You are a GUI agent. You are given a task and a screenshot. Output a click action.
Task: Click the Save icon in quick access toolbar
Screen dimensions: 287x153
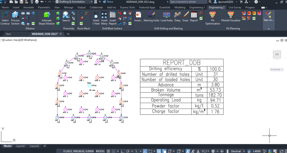coord(21,2)
